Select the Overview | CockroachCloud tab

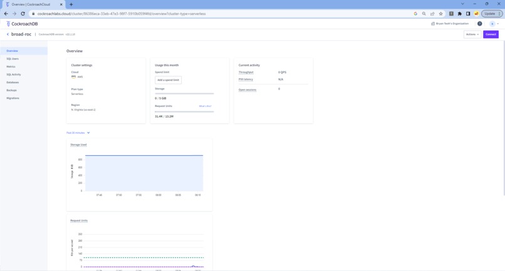coord(33,4)
